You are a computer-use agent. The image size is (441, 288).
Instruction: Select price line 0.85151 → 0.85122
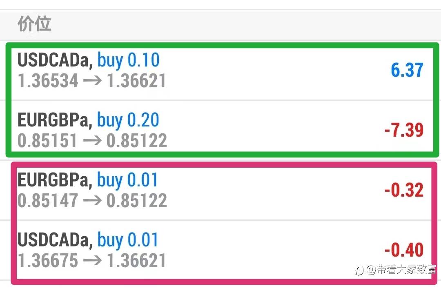pos(92,141)
